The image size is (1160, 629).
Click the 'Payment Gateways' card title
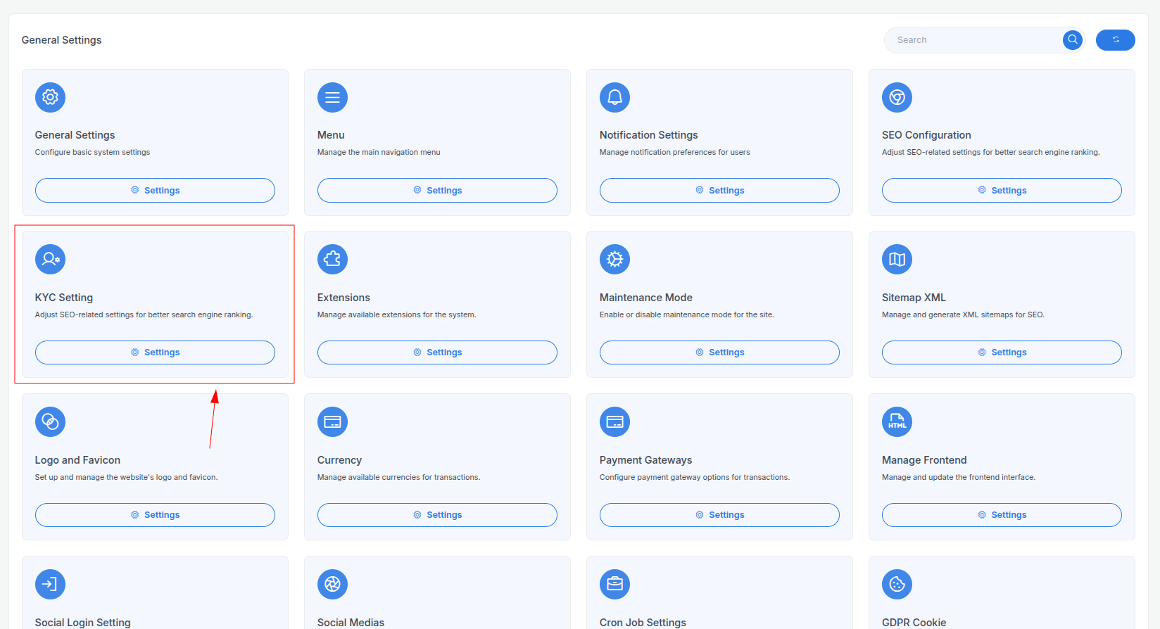[645, 460]
